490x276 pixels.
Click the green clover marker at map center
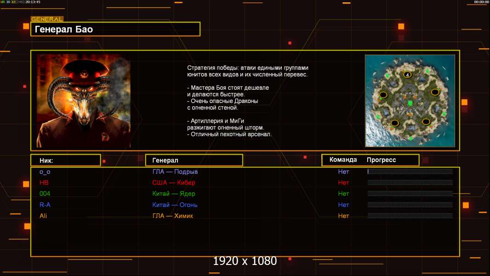pyautogui.click(x=410, y=103)
